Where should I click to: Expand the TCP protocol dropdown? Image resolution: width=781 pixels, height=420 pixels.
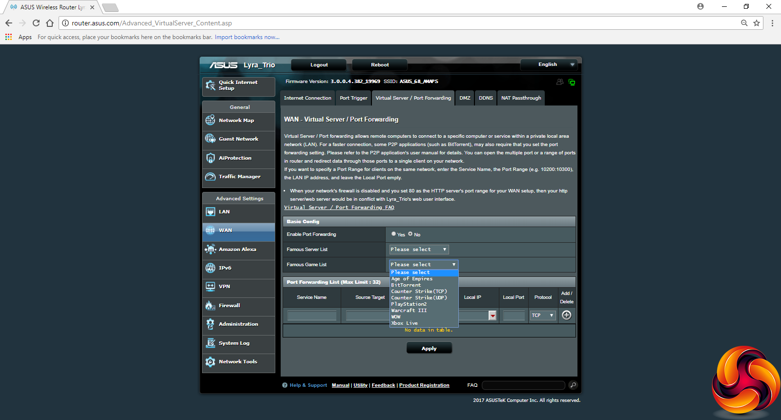click(543, 315)
